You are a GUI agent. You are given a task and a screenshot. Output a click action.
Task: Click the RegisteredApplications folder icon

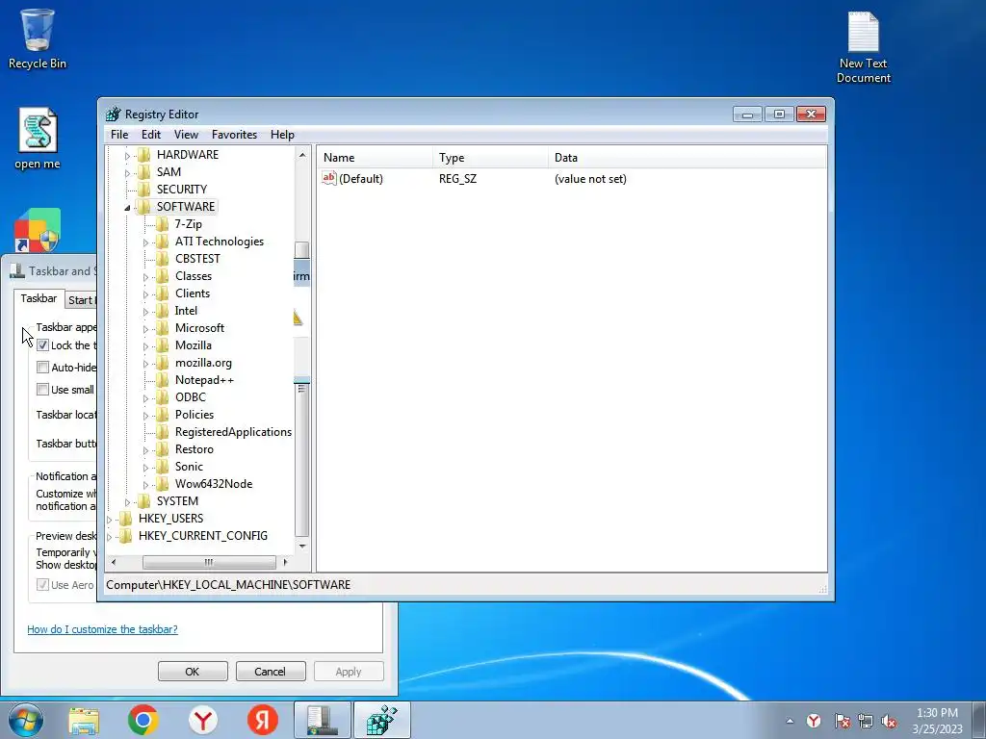pos(162,432)
